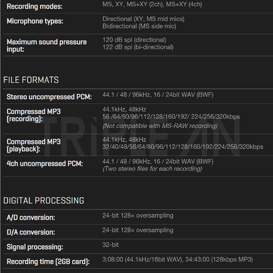Select the Stereo uncompressed PCM row label
This screenshot has height=273, width=273.
point(49,97)
